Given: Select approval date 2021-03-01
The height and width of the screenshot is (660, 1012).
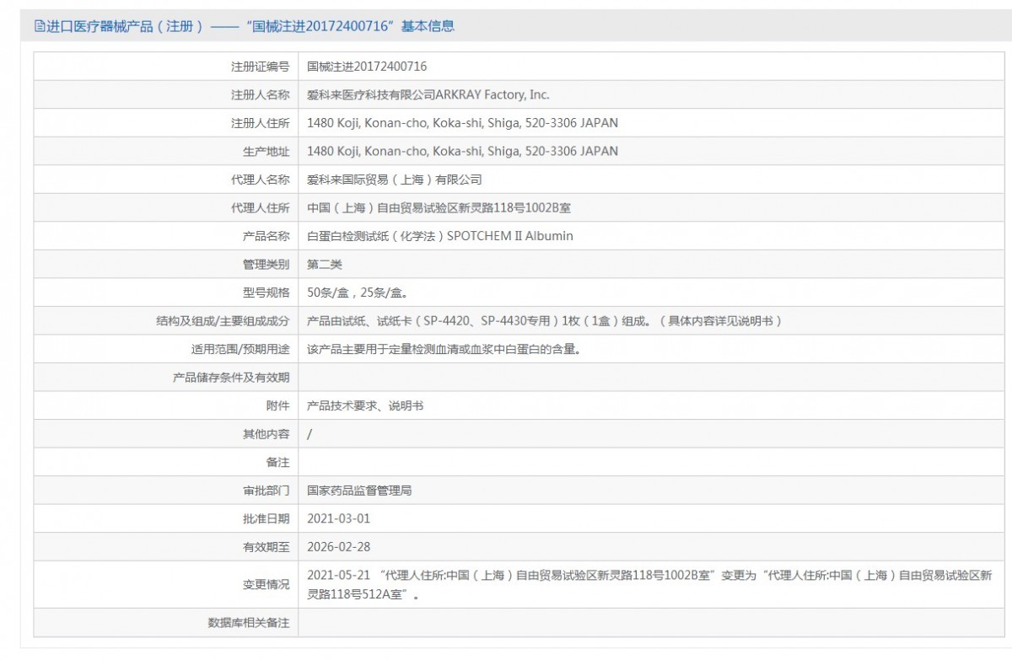Looking at the screenshot, I should (339, 518).
